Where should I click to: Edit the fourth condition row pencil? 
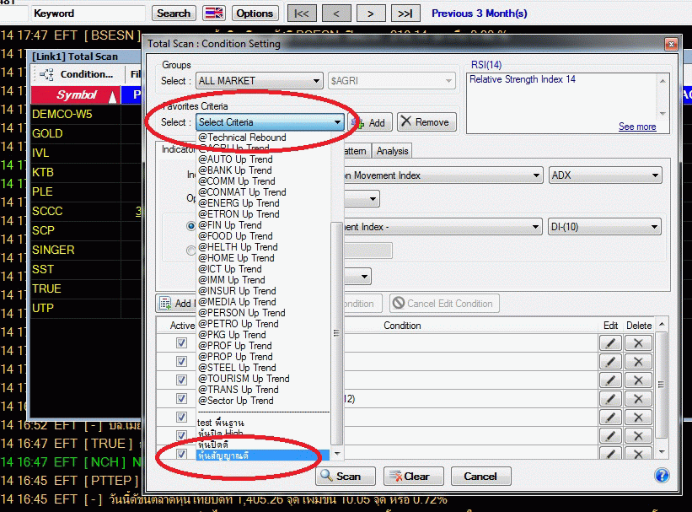pyautogui.click(x=610, y=399)
